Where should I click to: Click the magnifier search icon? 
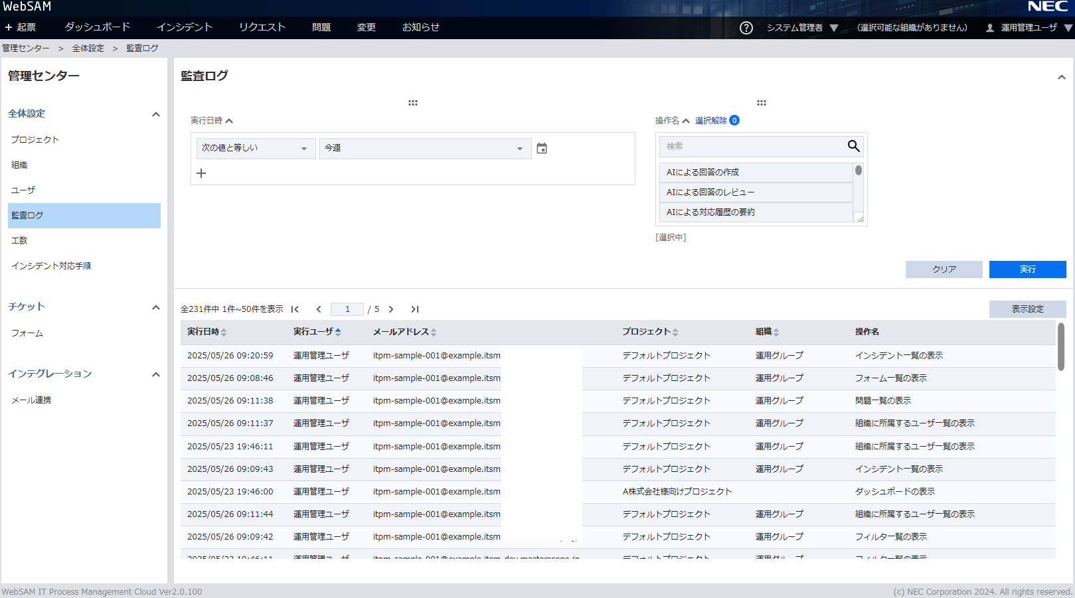click(x=853, y=146)
